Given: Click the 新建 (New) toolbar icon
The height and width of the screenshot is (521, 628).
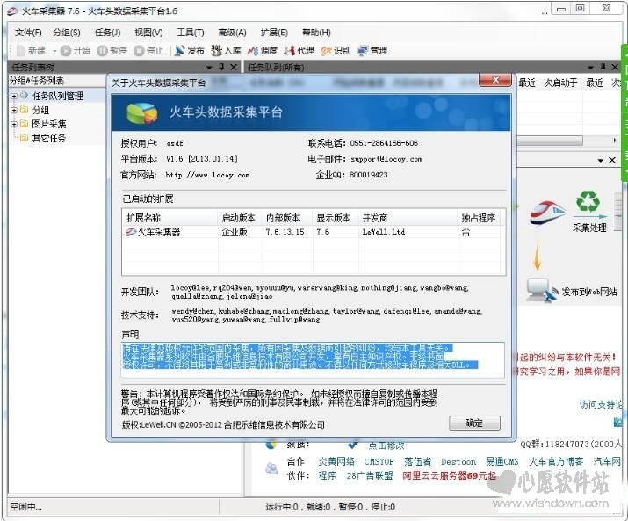Looking at the screenshot, I should [20, 50].
